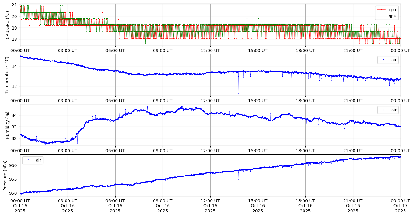Click the lowest temperature outlier point near 11 °C
Image resolution: width=413 pixels, height=216 pixels.
pyautogui.click(x=239, y=94)
